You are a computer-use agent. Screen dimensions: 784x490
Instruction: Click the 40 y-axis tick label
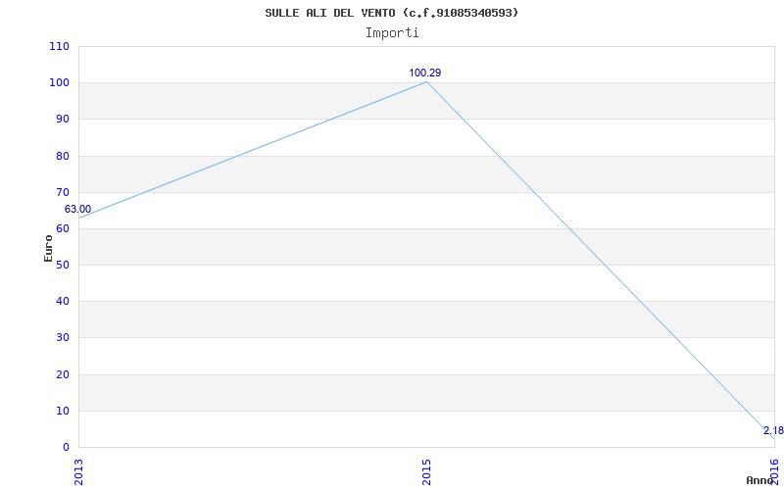[x=62, y=302]
